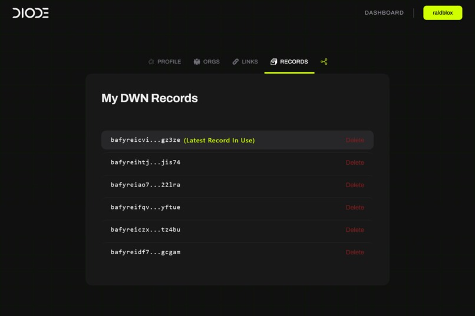Delete record bafyreidf7...gcgam
This screenshot has width=475, height=316.
[x=355, y=252]
